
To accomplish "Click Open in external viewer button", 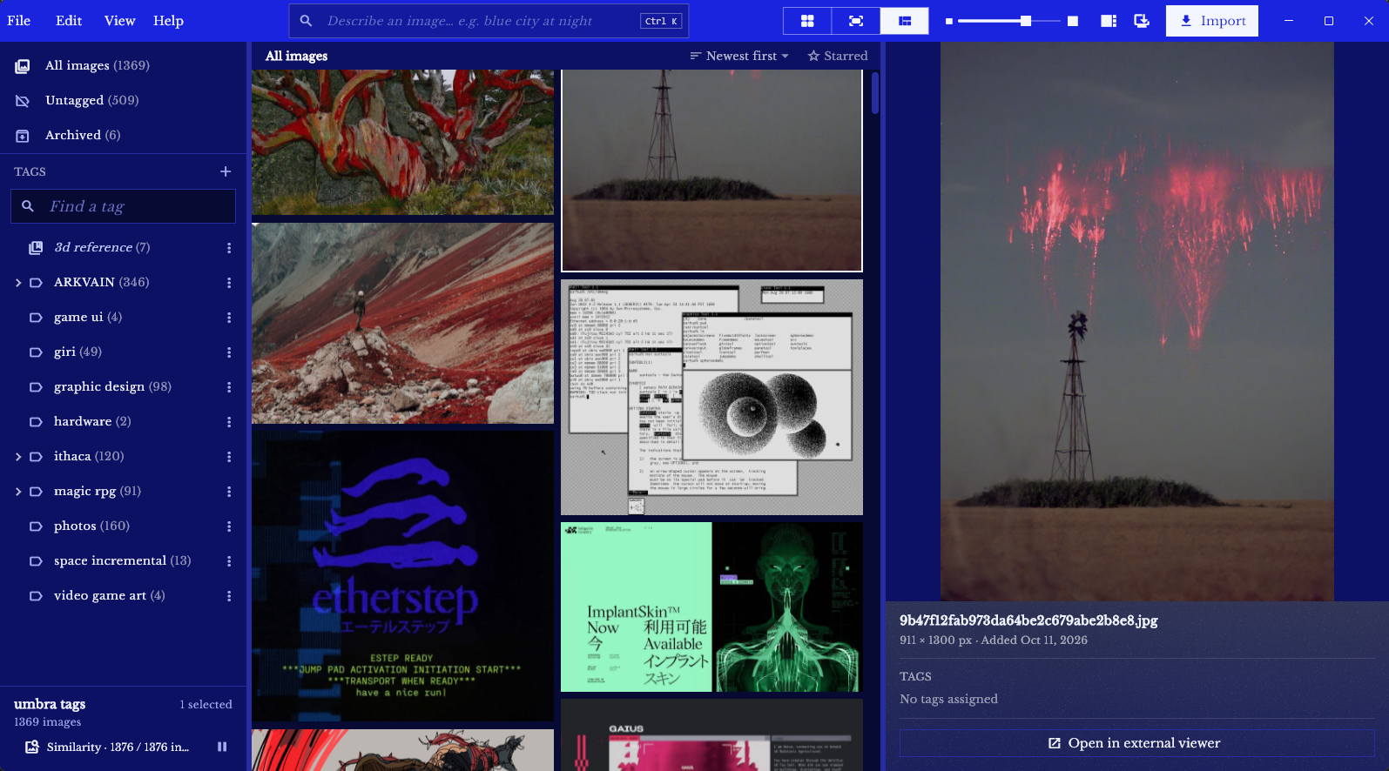I will point(1136,743).
